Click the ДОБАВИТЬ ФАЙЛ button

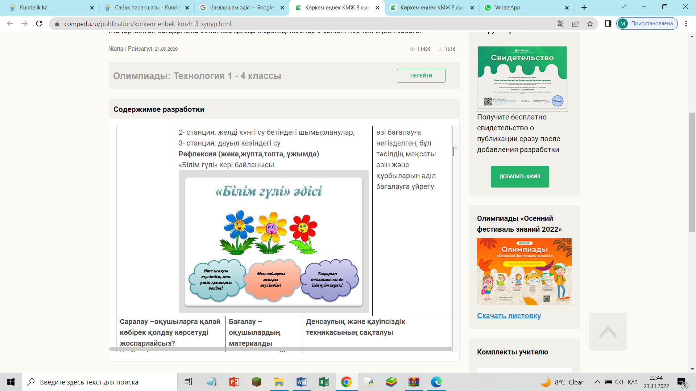(x=519, y=176)
